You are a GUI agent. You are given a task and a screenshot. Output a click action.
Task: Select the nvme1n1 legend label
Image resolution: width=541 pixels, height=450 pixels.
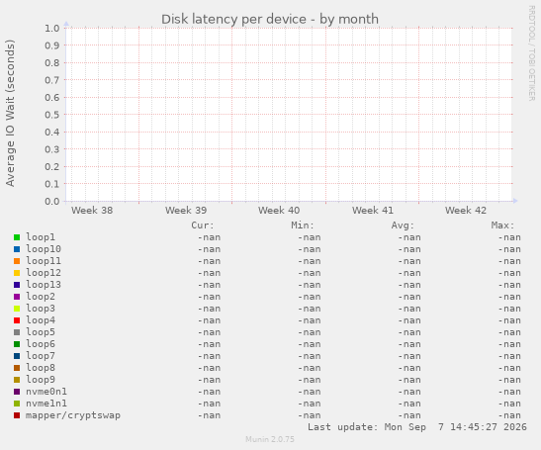tap(46, 404)
